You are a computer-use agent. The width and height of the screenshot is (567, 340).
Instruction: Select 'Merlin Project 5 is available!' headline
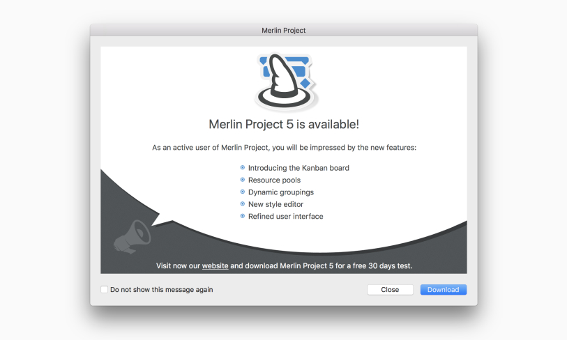pos(284,124)
